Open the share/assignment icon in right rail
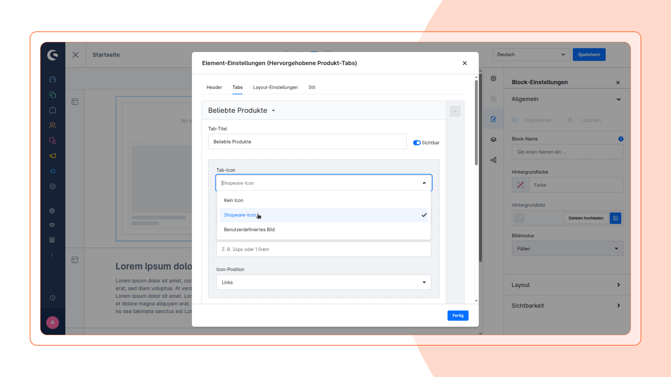 point(493,160)
